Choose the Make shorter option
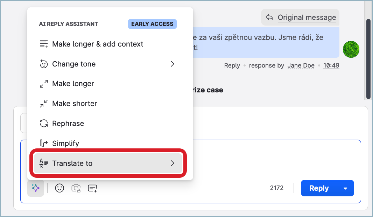Viewport: 373px width, 217px height. pos(75,104)
